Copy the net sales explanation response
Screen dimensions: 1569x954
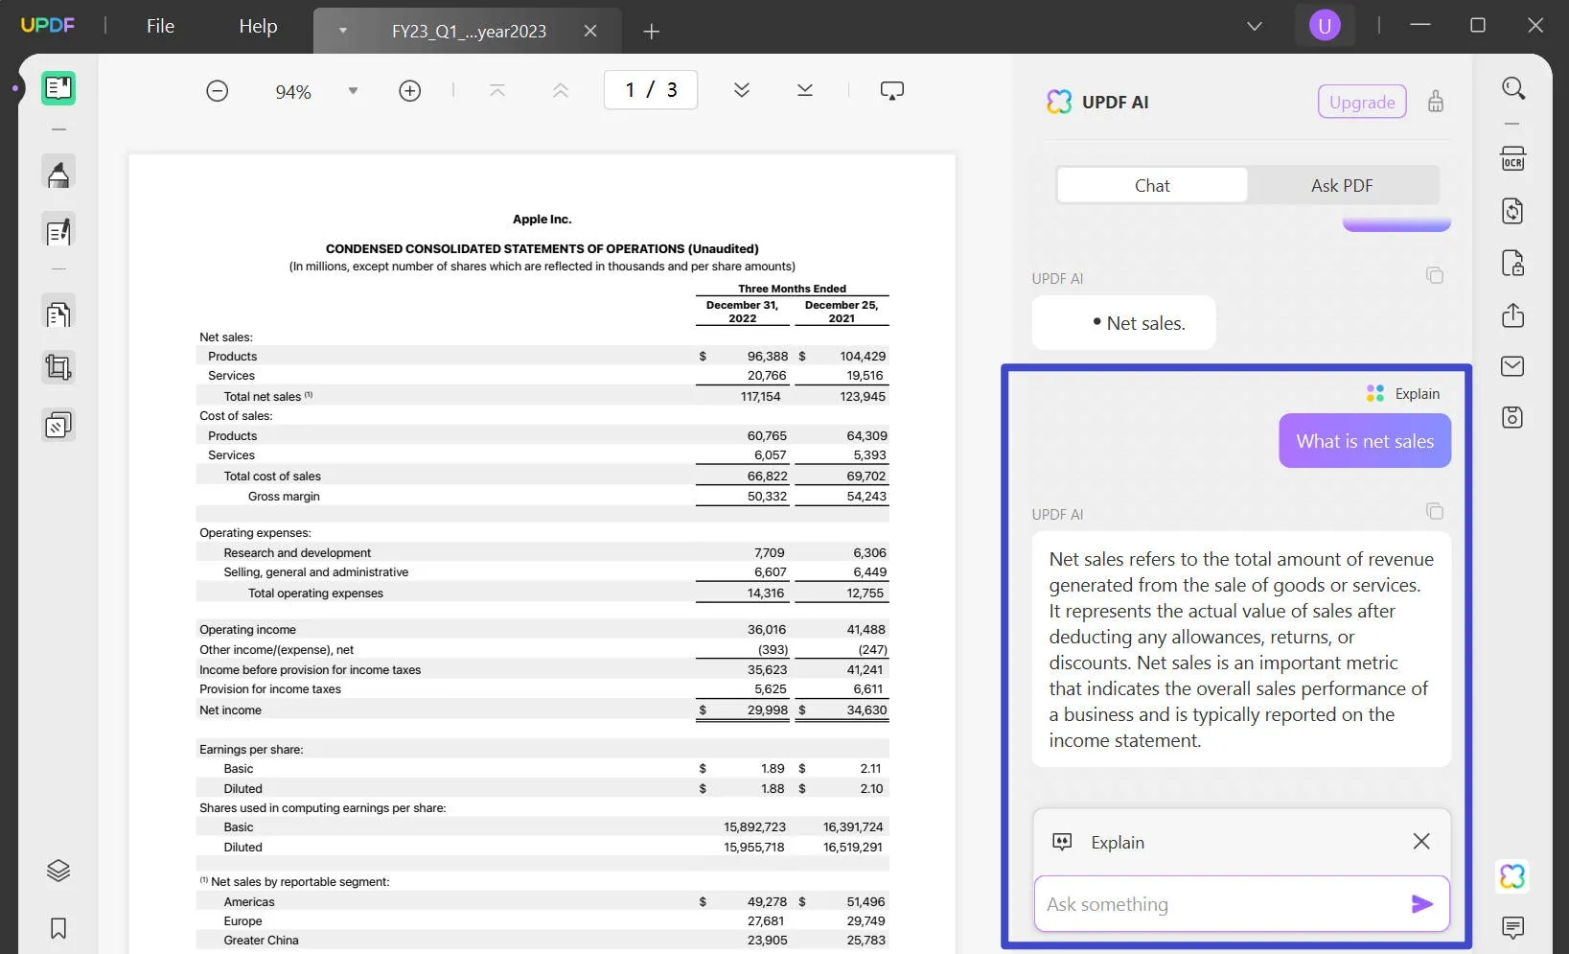(1434, 511)
